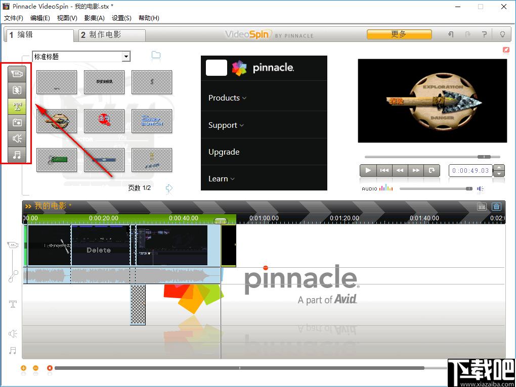The width and height of the screenshot is (516, 387).
Task: Click the album folder browse icon
Action: click(156, 55)
